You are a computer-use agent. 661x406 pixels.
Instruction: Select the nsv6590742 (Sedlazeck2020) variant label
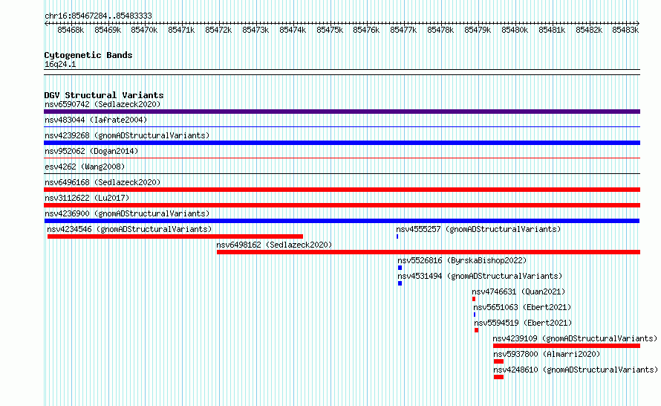click(x=102, y=104)
